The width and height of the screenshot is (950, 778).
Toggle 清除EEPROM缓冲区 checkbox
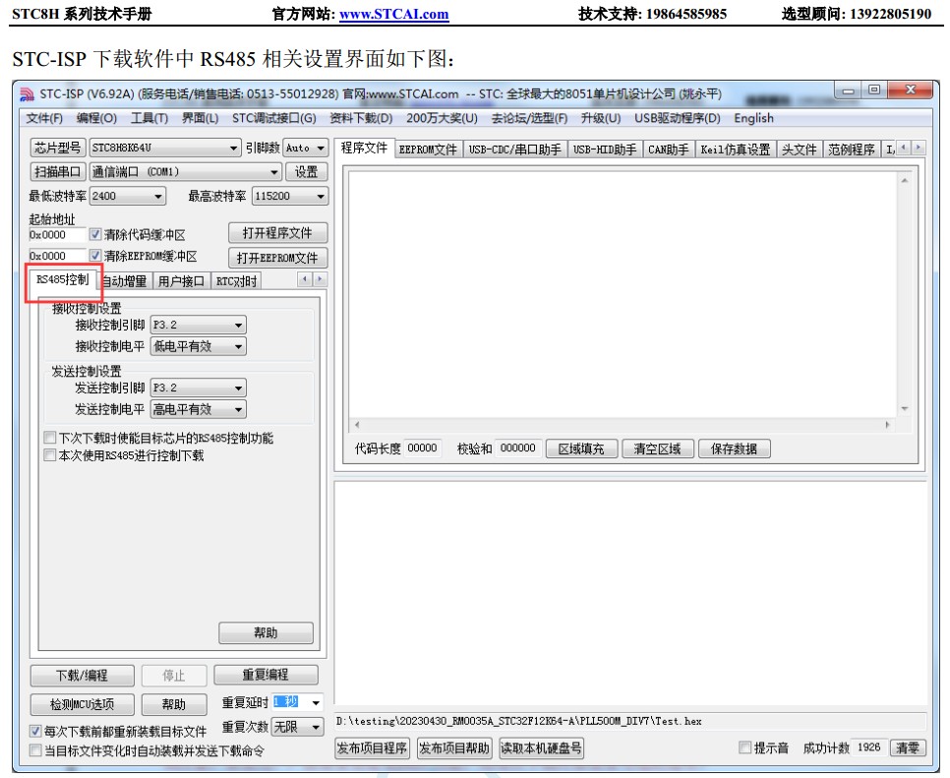point(95,255)
